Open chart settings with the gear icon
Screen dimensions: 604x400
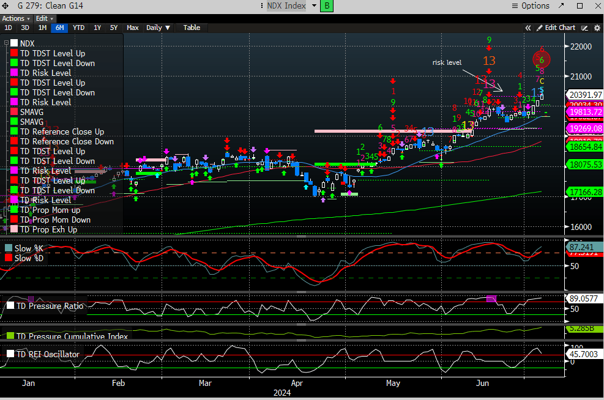pyautogui.click(x=597, y=28)
